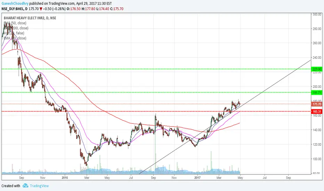This screenshot has width=324, height=191.
Task: Click the red down-arrow change indicator
Action: click(41, 9)
